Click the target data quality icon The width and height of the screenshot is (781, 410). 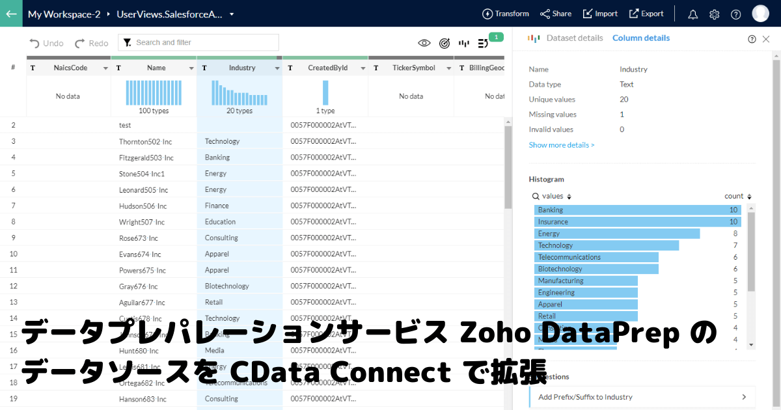tap(445, 43)
